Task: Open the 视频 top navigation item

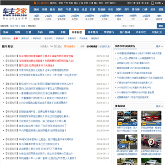Action: [52, 10]
